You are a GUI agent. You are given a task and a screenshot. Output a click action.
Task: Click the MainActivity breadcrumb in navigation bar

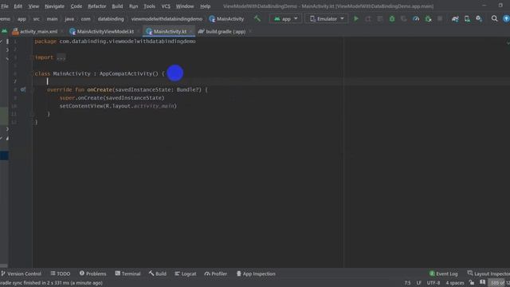[226, 19]
